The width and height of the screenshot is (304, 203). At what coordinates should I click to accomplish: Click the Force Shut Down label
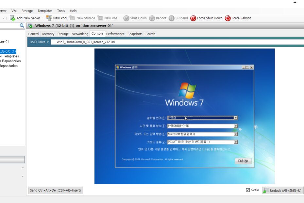pyautogui.click(x=210, y=18)
